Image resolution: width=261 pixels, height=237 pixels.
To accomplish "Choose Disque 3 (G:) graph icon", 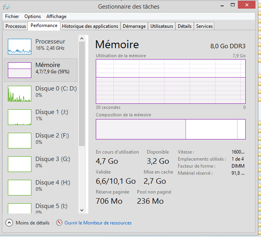I will coord(20,164).
